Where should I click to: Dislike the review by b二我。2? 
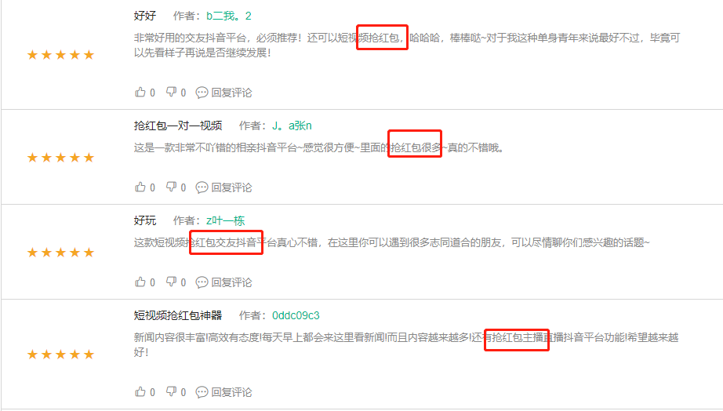pos(171,93)
